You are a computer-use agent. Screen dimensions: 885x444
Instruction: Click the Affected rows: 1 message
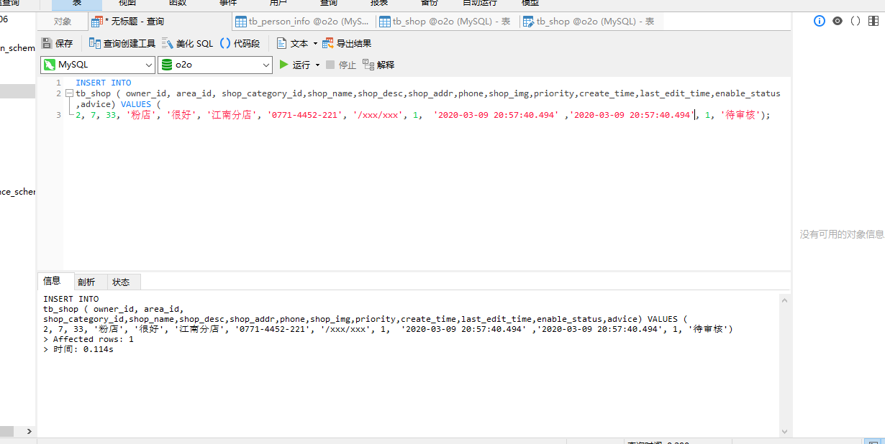coord(88,339)
